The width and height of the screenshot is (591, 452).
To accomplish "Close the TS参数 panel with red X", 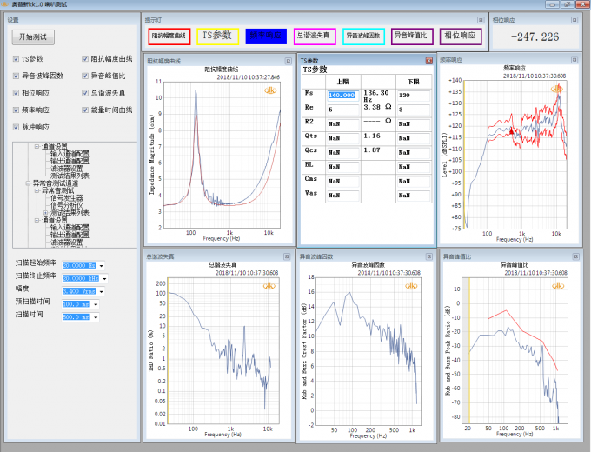I will click(429, 61).
